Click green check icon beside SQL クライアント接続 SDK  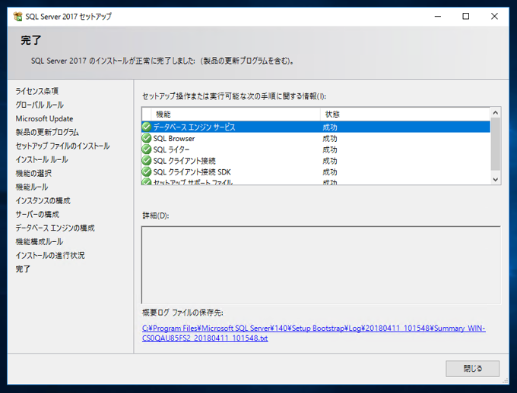click(147, 171)
